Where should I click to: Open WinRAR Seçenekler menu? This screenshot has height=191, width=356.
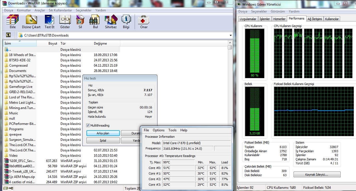(x=84, y=10)
